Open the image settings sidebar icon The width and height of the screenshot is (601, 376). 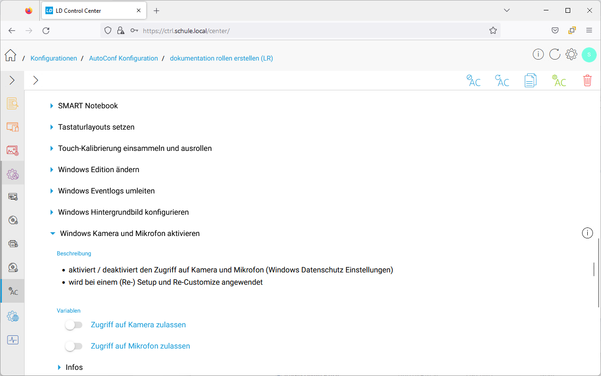(x=13, y=150)
